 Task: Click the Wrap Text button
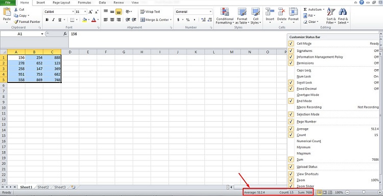(x=150, y=12)
